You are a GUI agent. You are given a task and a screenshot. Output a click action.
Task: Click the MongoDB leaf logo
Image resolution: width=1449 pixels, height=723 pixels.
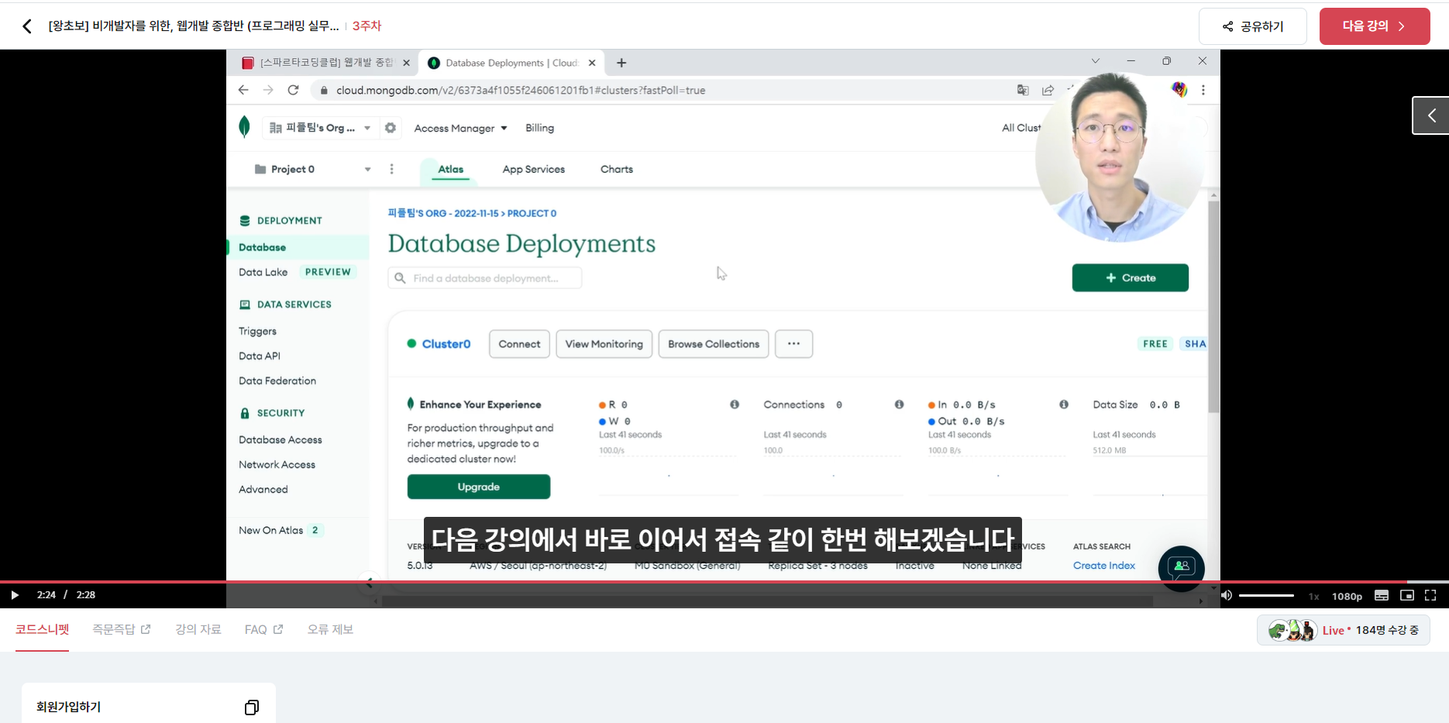245,126
